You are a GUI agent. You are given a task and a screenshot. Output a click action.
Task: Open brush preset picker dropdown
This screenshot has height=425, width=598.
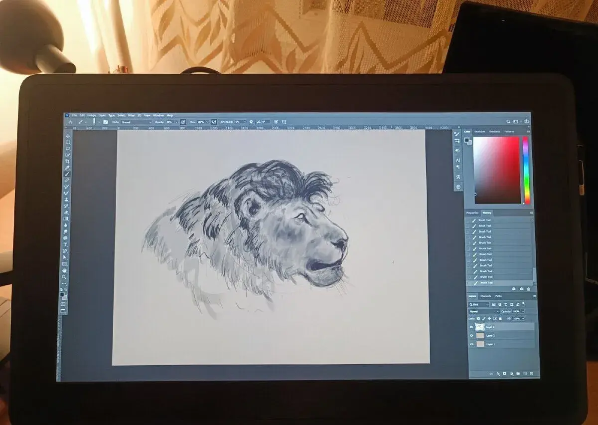coord(99,122)
